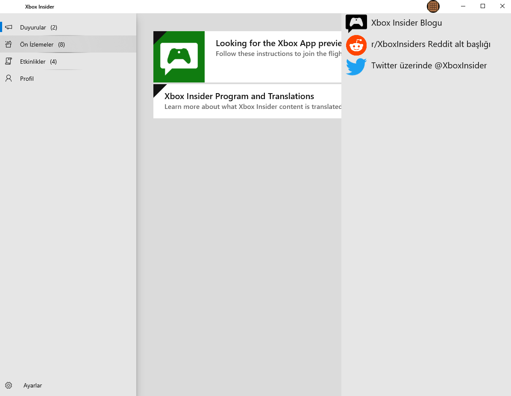Open the user avatar in title bar
Viewport: 511px width, 396px height.
pyautogui.click(x=433, y=6)
